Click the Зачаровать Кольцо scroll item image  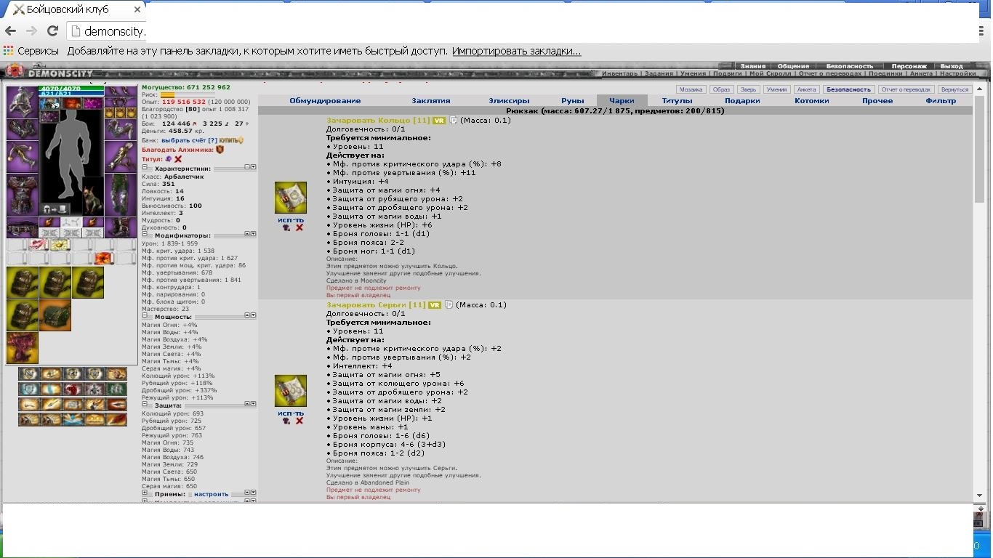tap(291, 198)
